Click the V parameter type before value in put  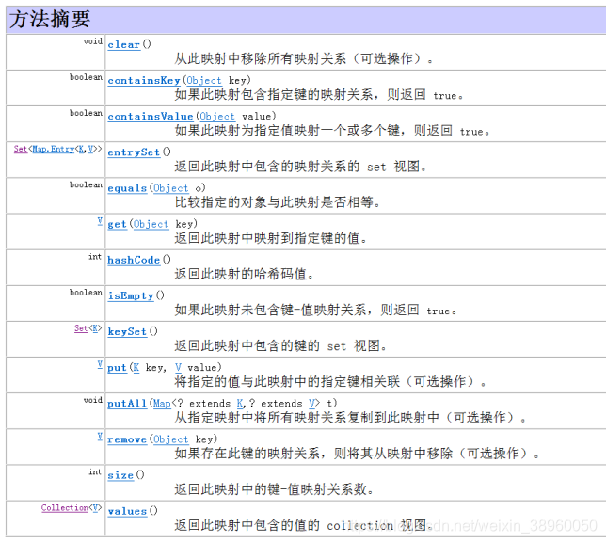(178, 368)
